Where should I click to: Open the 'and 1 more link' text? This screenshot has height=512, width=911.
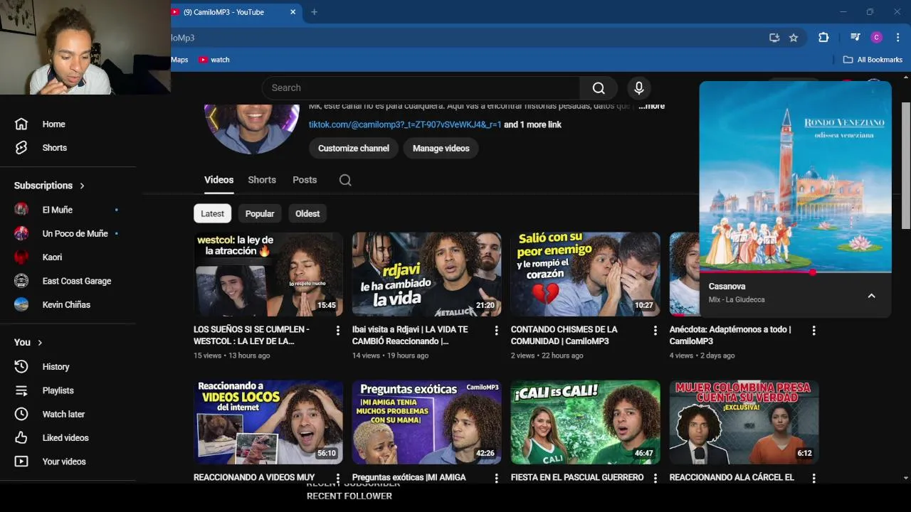point(532,124)
